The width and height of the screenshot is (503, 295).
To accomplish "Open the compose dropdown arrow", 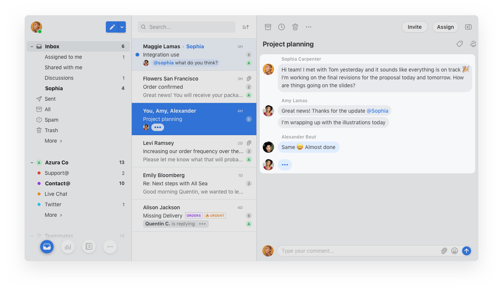I will 122,27.
